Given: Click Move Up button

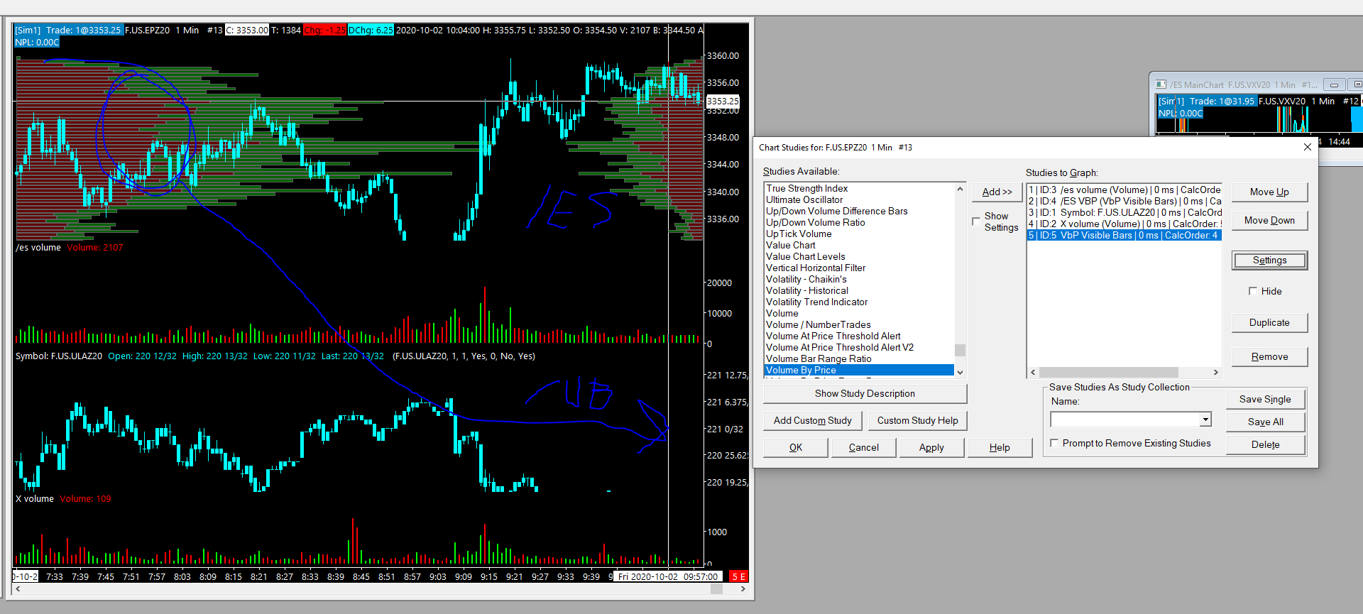Looking at the screenshot, I should pos(1269,192).
